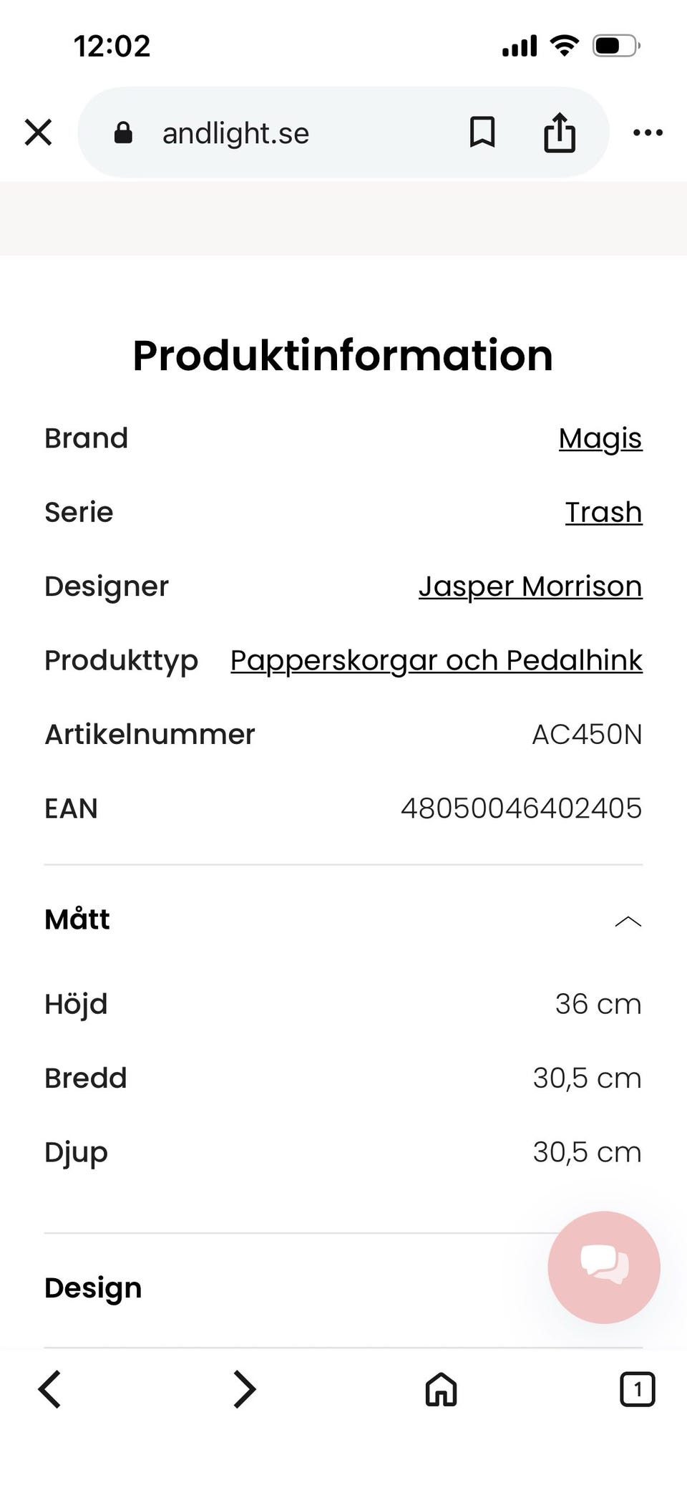The width and height of the screenshot is (687, 1488).
Task: Open the three-dot more options menu
Action: click(648, 132)
